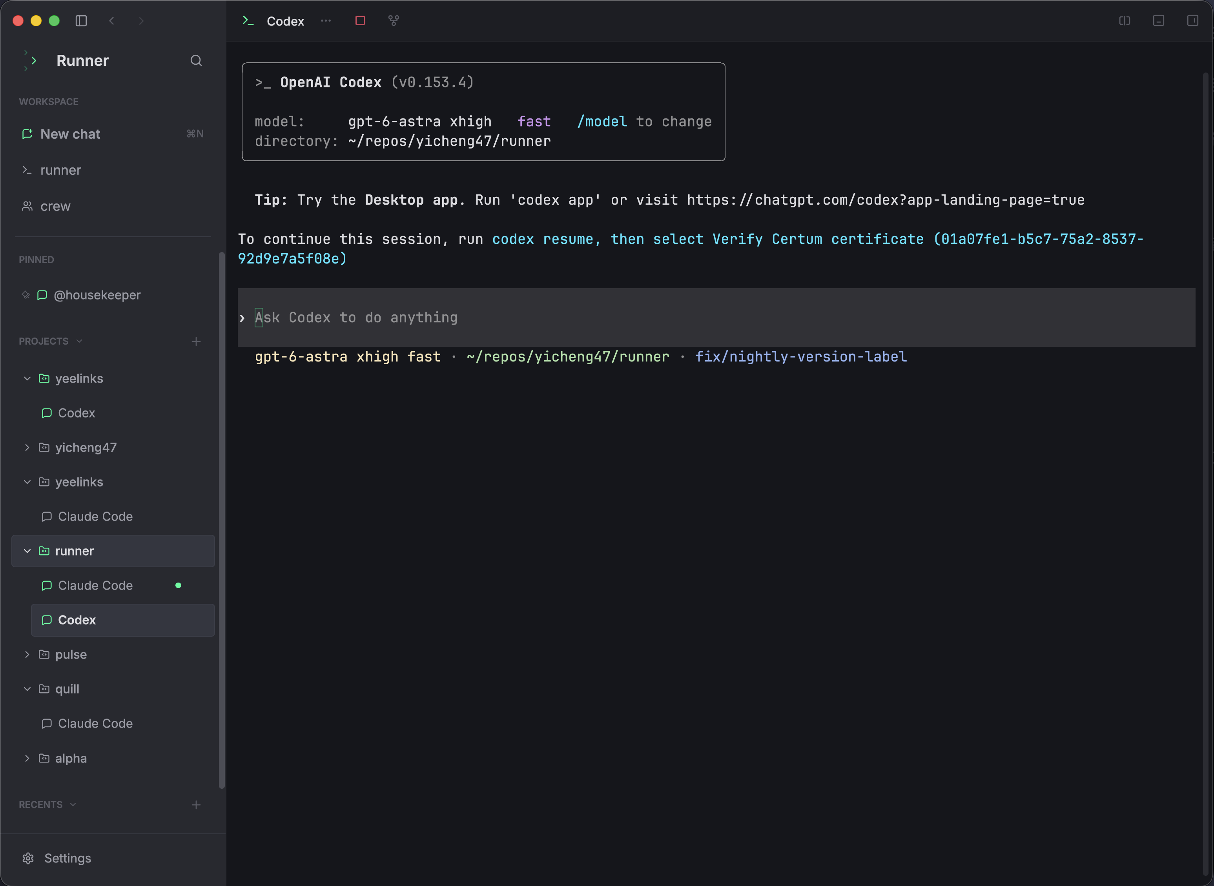Go forward with the right arrow
The image size is (1214, 886).
point(141,21)
